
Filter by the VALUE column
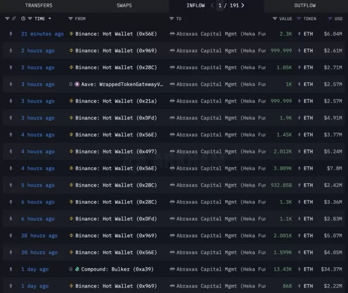pyautogui.click(x=275, y=19)
